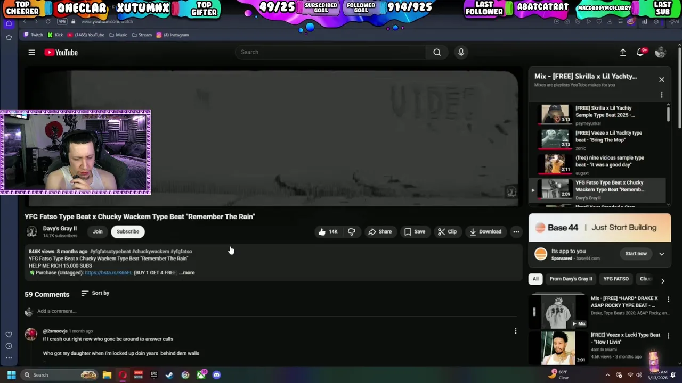The image size is (682, 383).
Task: Open File Explorer from taskbar
Action: [107, 375]
